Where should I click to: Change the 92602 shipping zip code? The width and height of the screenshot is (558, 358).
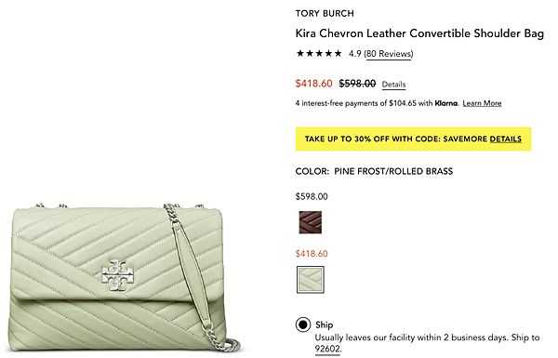pos(327,349)
